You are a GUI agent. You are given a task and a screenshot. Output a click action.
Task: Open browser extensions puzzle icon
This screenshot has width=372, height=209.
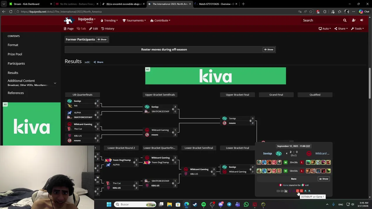(325, 12)
